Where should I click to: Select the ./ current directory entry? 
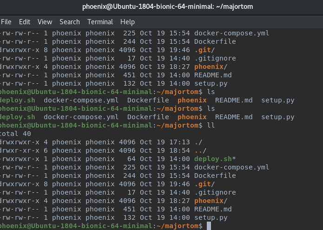click(x=198, y=142)
